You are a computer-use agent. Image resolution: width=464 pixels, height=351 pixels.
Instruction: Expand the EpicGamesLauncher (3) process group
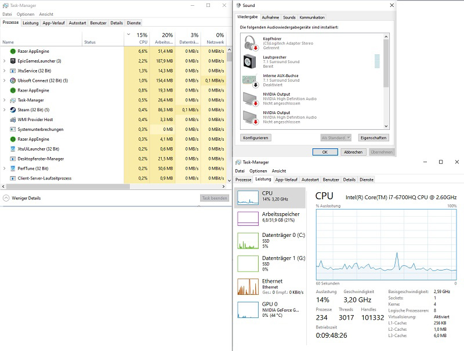(x=4, y=61)
